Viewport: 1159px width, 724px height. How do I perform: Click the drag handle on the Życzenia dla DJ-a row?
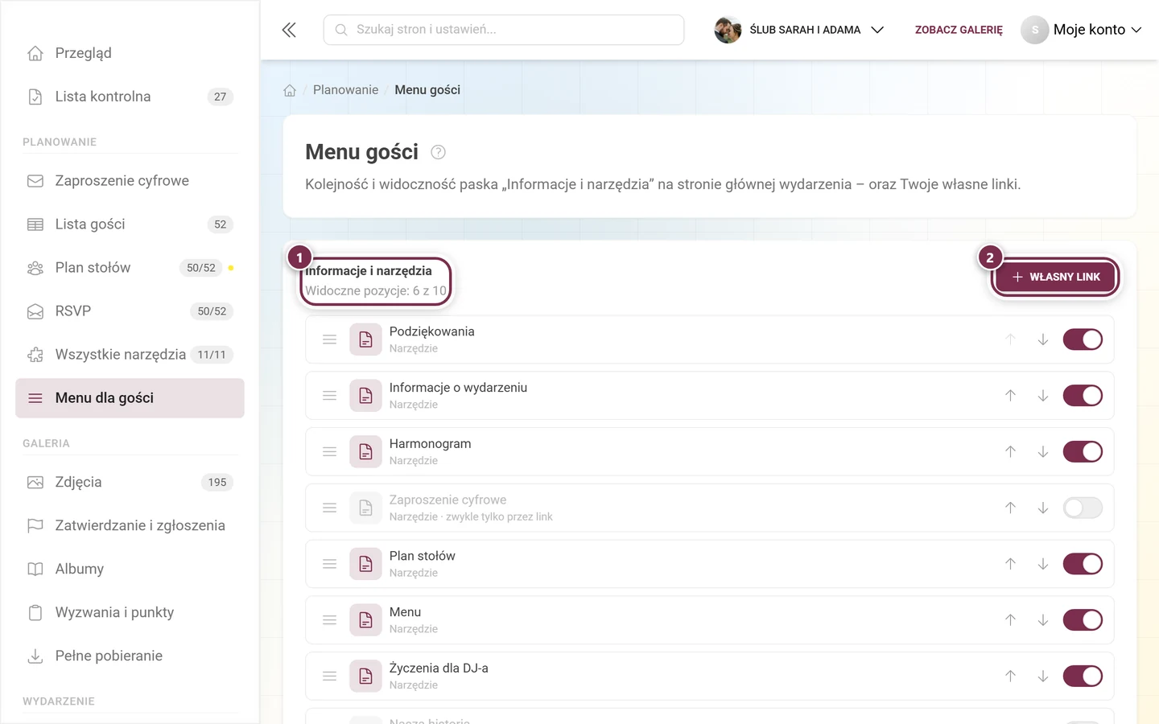click(329, 677)
